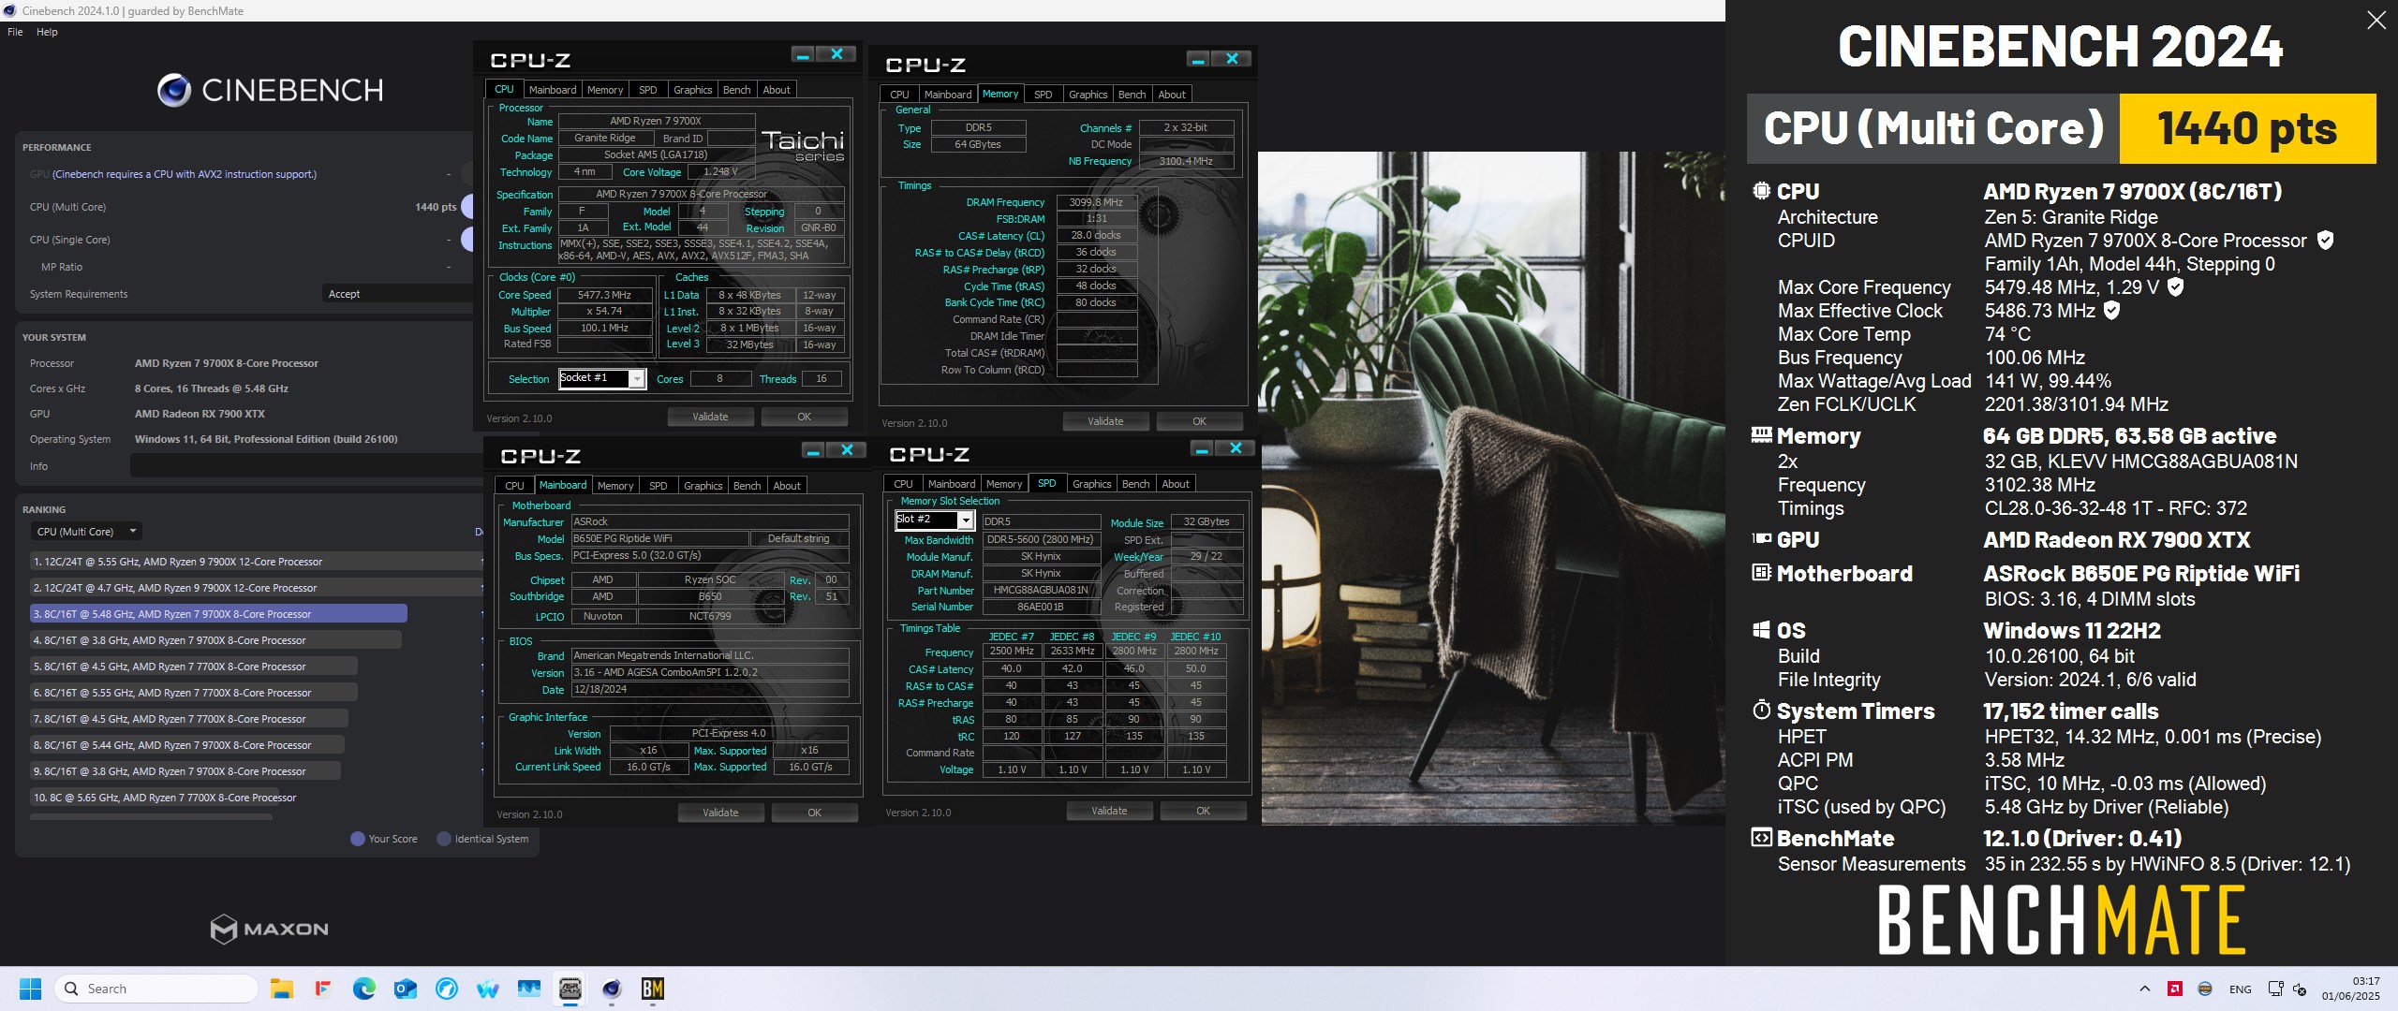2398x1011 pixels.
Task: Click the BenchMate BM taskbar icon
Action: (x=652, y=989)
